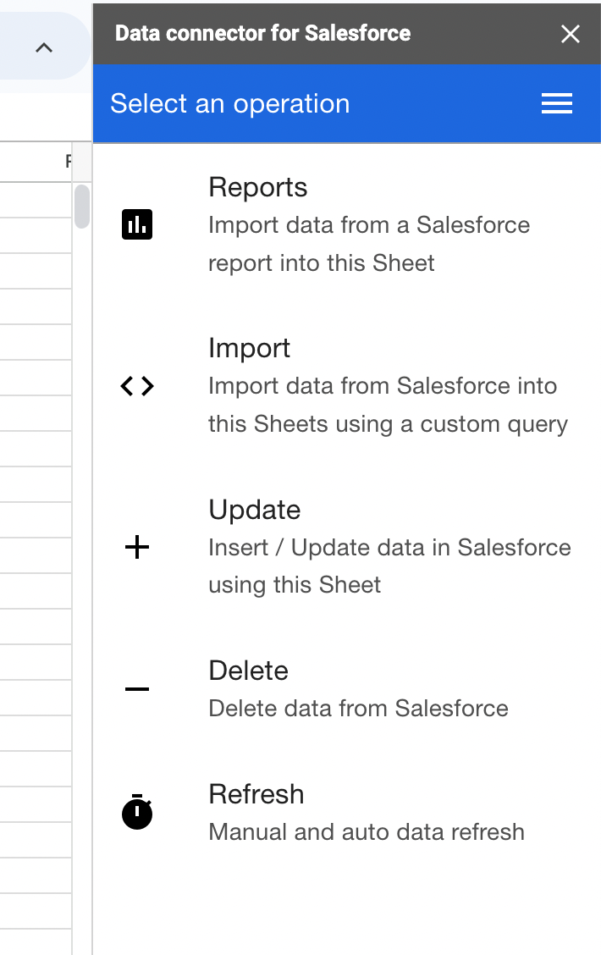This screenshot has width=601, height=955.
Task: Click "Insert / Update data in Salesforce" description
Action: 389,547
